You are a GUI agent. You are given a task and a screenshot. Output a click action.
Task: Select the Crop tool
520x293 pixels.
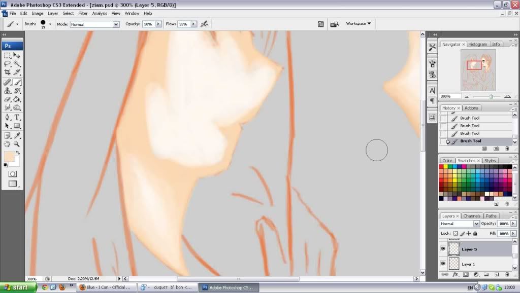(x=7, y=72)
